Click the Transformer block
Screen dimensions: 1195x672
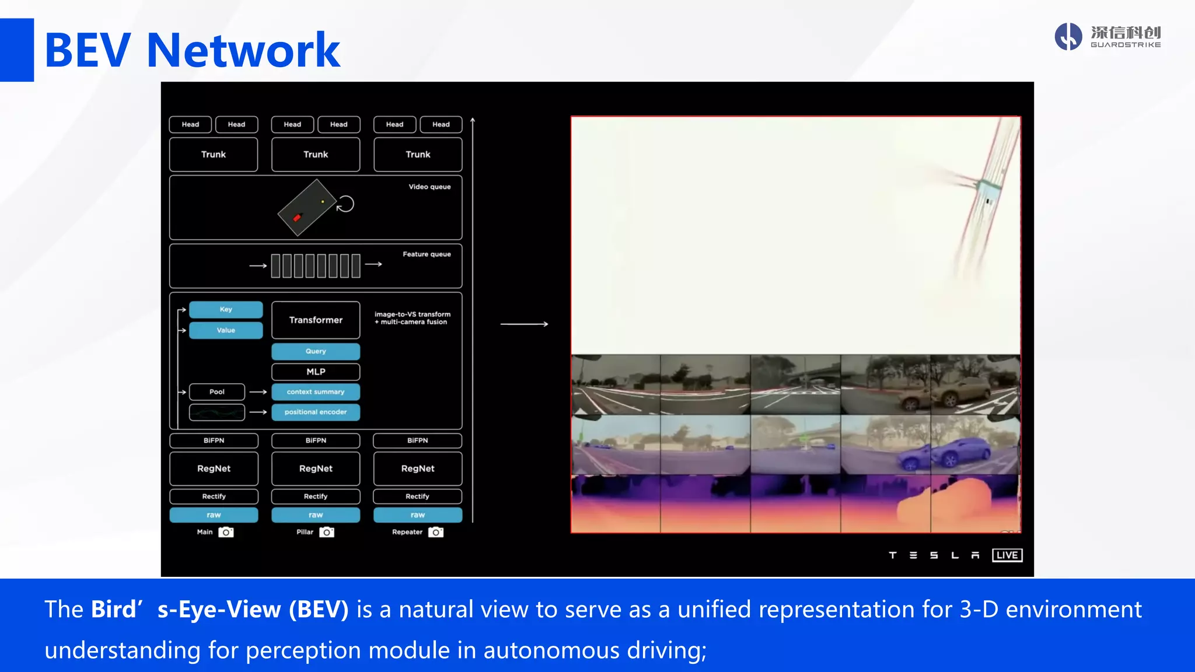pyautogui.click(x=316, y=320)
